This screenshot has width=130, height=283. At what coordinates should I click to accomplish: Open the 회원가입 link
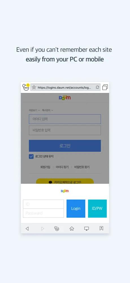coord(45,167)
